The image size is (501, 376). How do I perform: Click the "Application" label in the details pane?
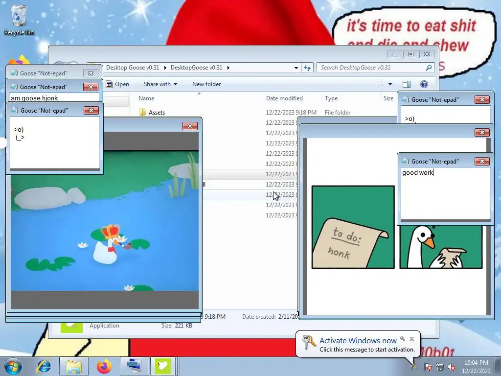click(104, 326)
